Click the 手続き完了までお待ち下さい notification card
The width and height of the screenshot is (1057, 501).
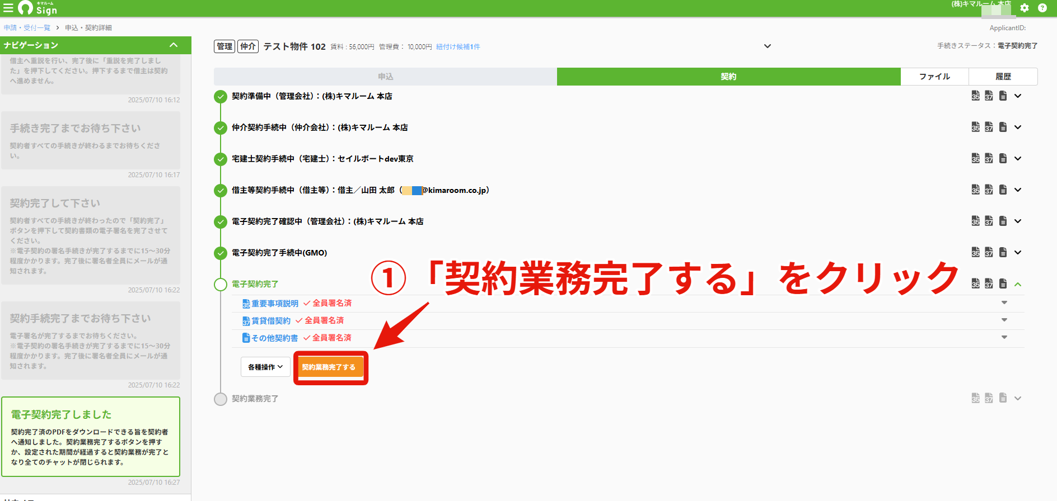(91, 140)
